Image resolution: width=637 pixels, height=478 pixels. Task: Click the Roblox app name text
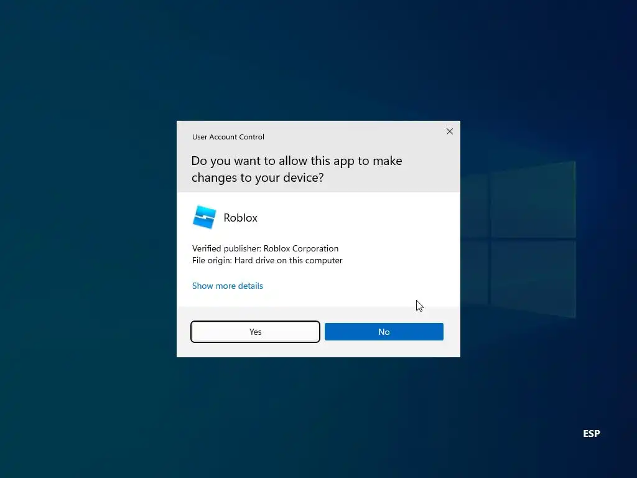pos(241,218)
